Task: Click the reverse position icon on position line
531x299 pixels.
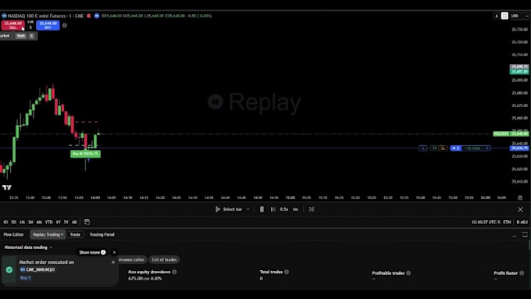Action: coord(423,148)
